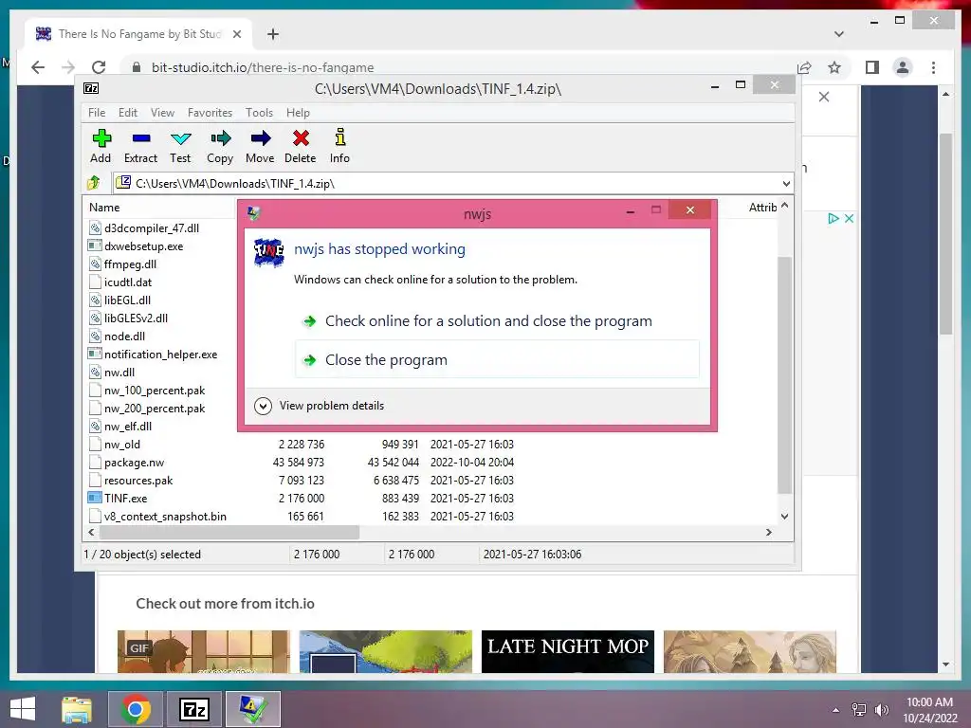Click the Copy toolbar icon
971x728 pixels.
[x=220, y=138]
